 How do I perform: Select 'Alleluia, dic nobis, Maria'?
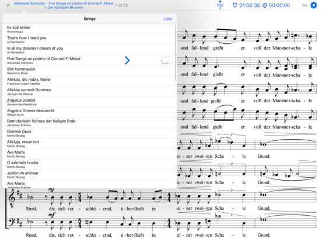pyautogui.click(x=89, y=81)
